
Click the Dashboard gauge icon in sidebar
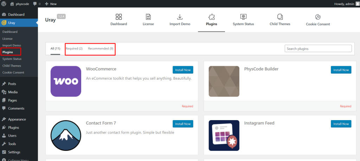4,14
